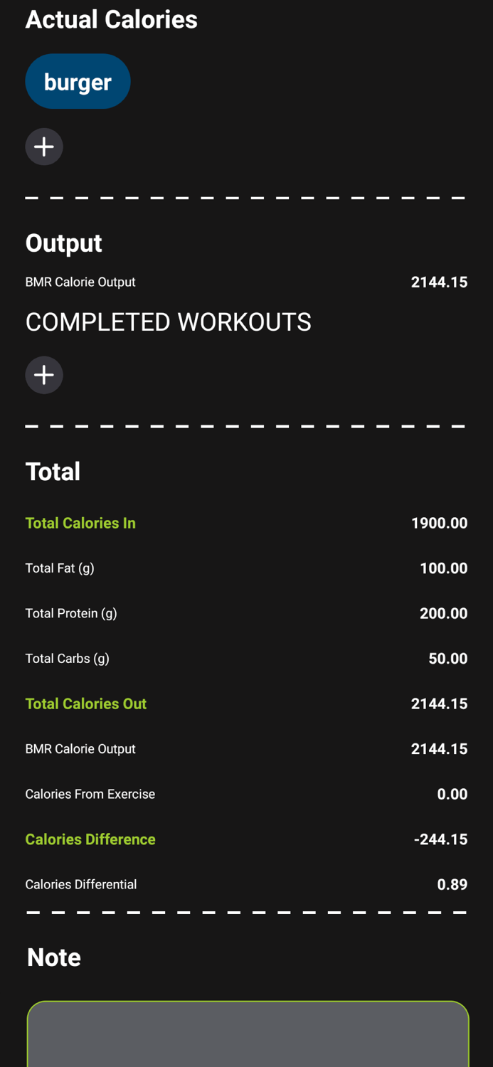Click the Calories From Exercise value
This screenshot has height=1067, width=493.
coord(453,794)
